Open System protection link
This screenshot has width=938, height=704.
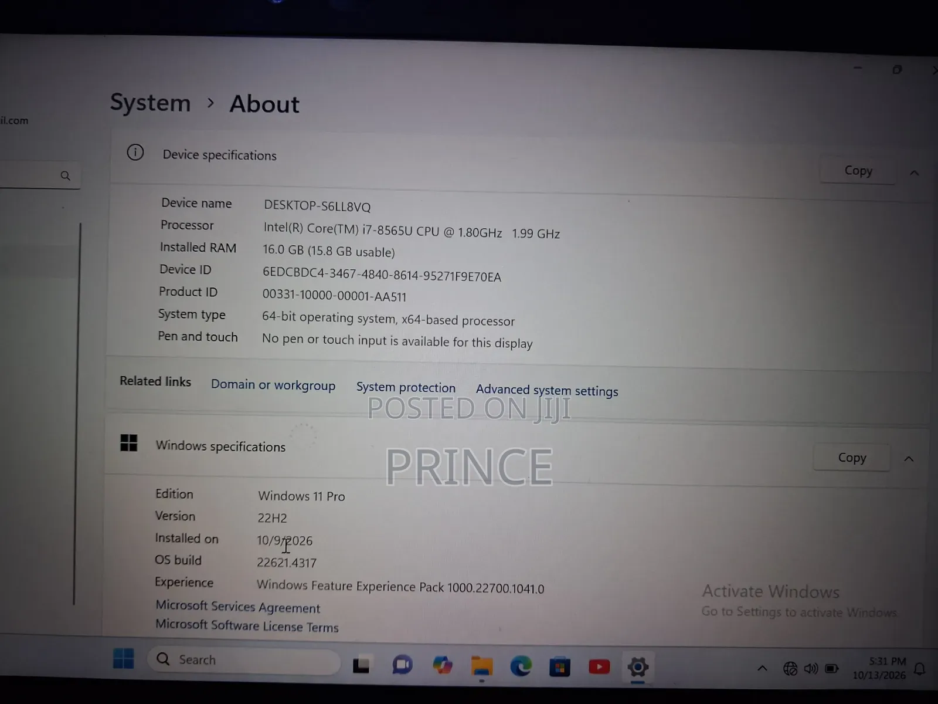coord(406,387)
